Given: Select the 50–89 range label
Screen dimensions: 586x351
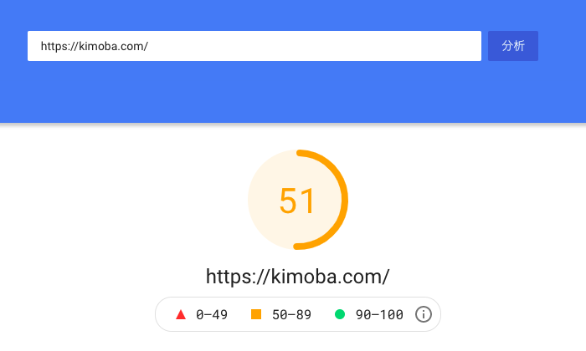Looking at the screenshot, I should click(291, 314).
